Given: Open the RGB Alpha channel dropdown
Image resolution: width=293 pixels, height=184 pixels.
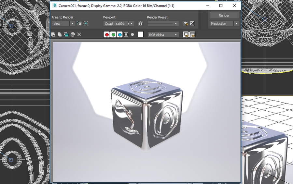Looking at the screenshot, I should pos(163,35).
